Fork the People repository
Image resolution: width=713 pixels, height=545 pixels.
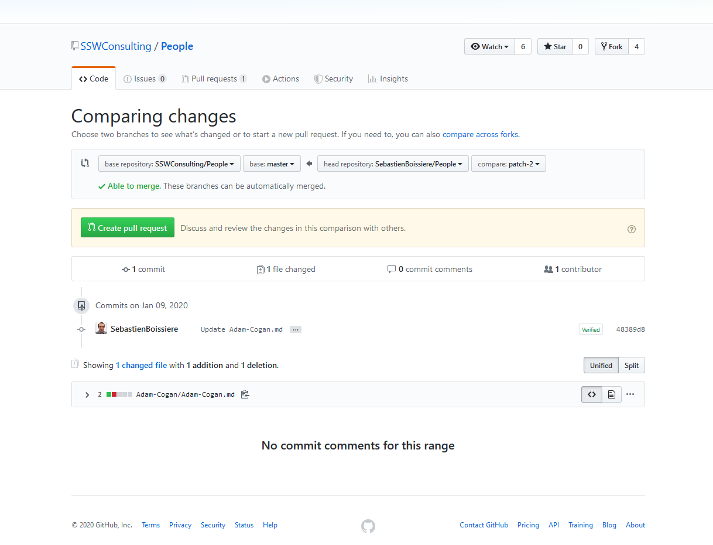point(612,46)
